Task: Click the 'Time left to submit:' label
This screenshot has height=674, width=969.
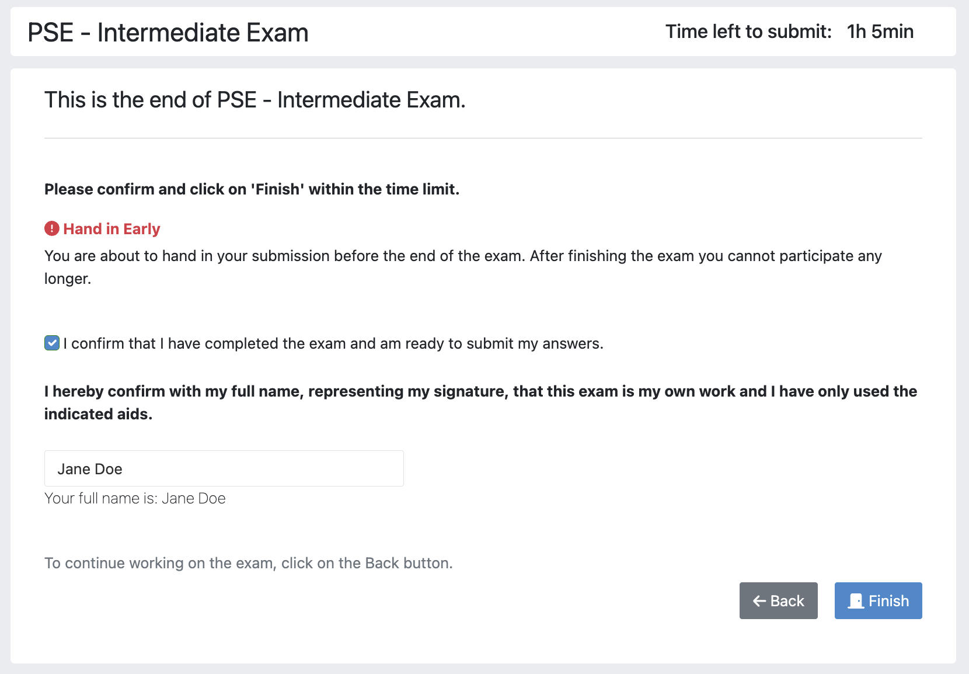Action: 748,32
